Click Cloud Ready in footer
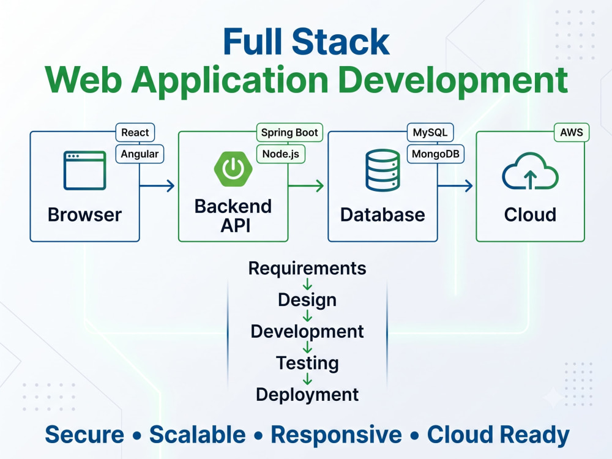The image size is (612, 459). pos(498,435)
